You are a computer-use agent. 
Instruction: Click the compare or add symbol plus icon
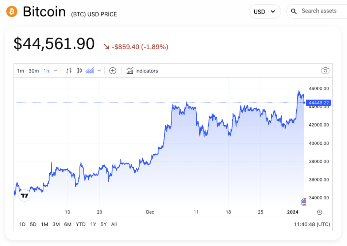(113, 71)
